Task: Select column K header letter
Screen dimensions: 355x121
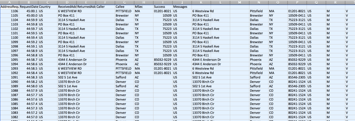Action: pos(201,2)
